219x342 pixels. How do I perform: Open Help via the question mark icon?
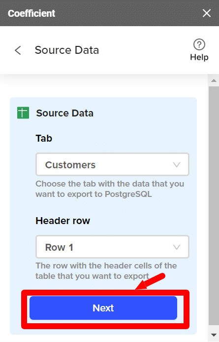(x=199, y=44)
